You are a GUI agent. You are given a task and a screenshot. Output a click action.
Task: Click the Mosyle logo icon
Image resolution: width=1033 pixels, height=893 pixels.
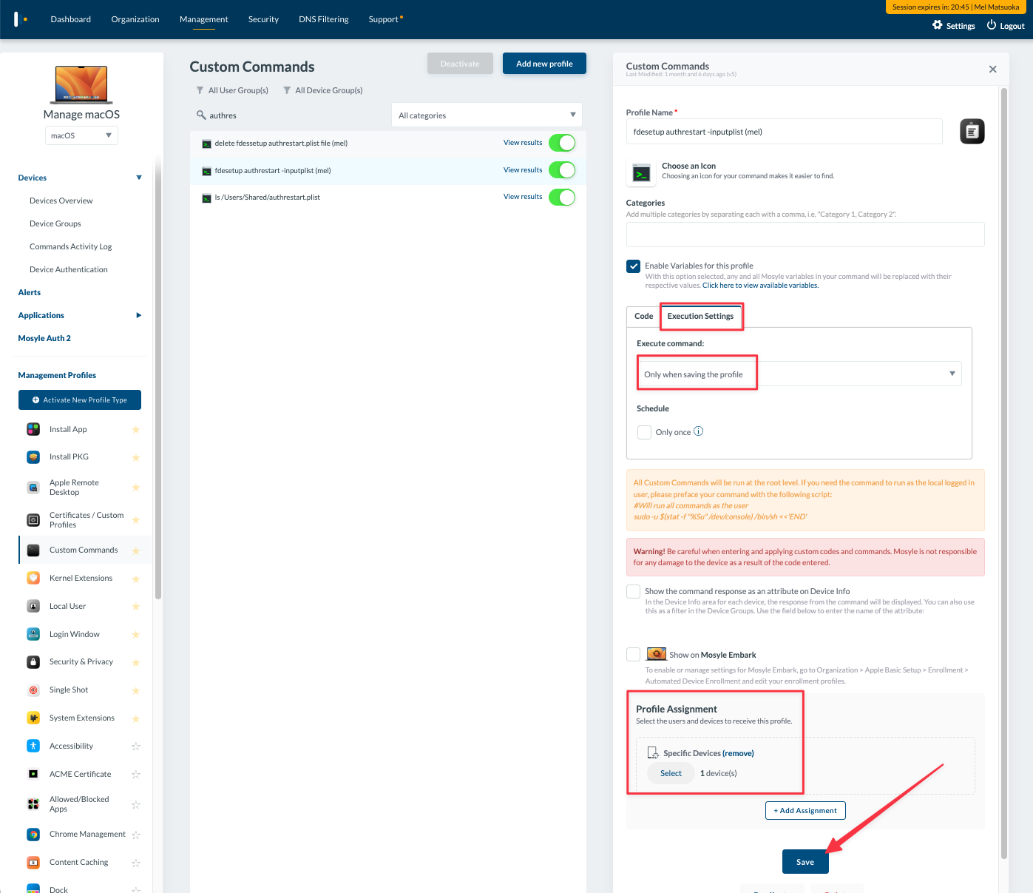point(20,19)
